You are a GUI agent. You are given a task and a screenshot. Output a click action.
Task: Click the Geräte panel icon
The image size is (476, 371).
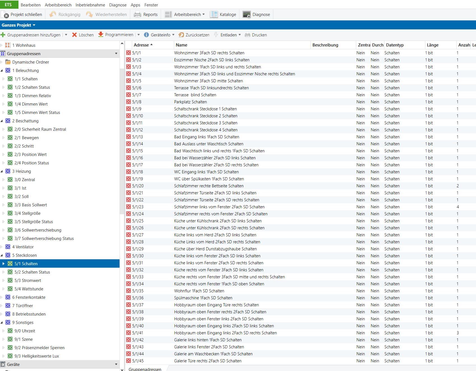pyautogui.click(x=3, y=364)
